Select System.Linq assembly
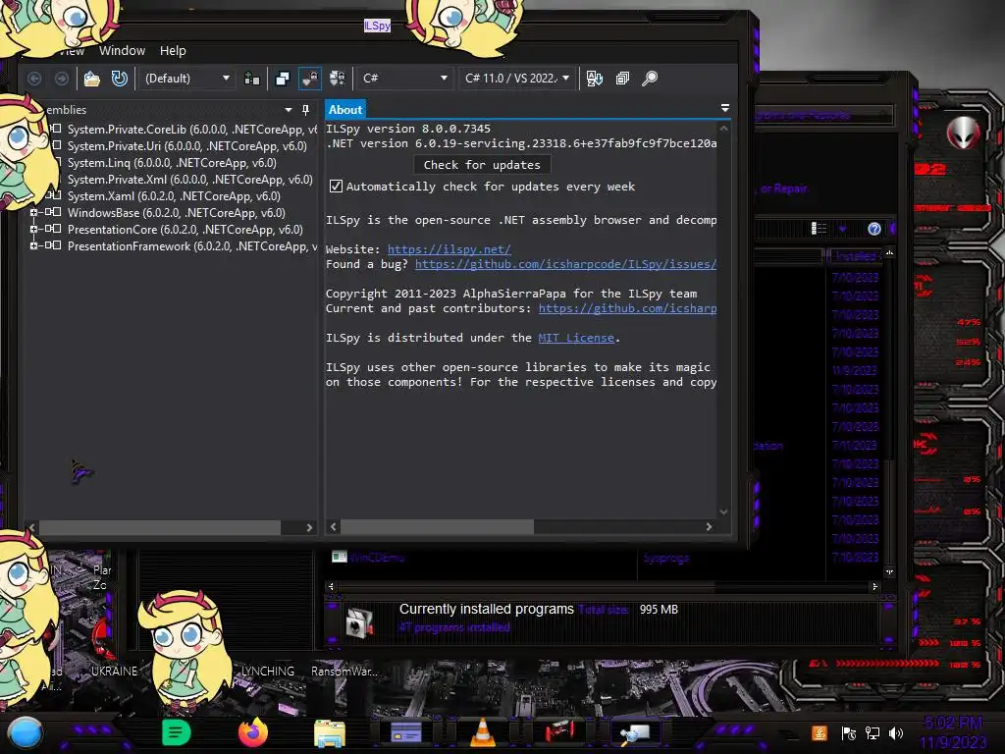This screenshot has width=1005, height=754. click(172, 163)
